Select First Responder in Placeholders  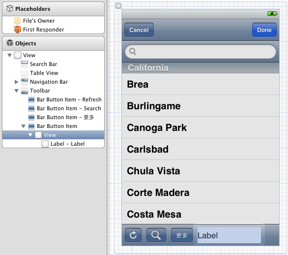53,30
